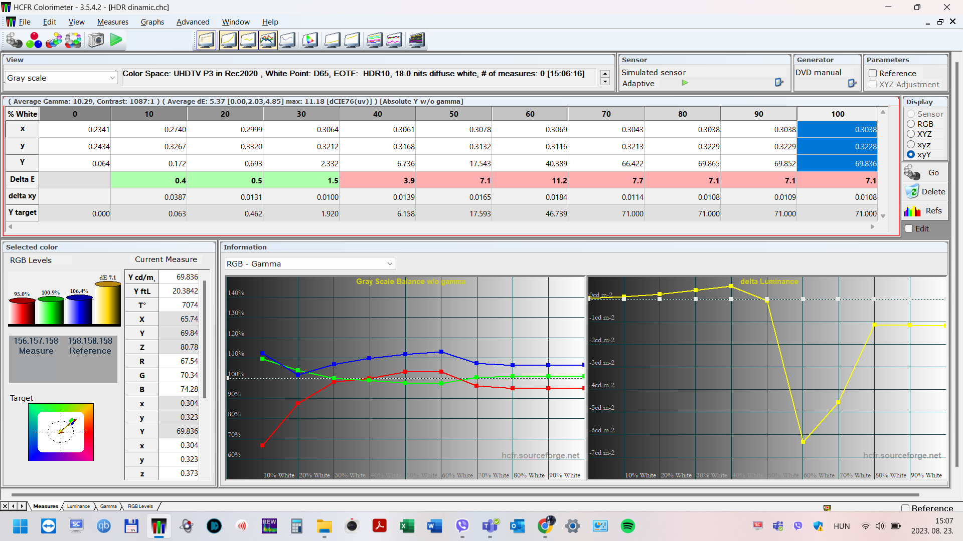
Task: Toggle the RGB levels graph monitor icon
Action: click(268, 40)
